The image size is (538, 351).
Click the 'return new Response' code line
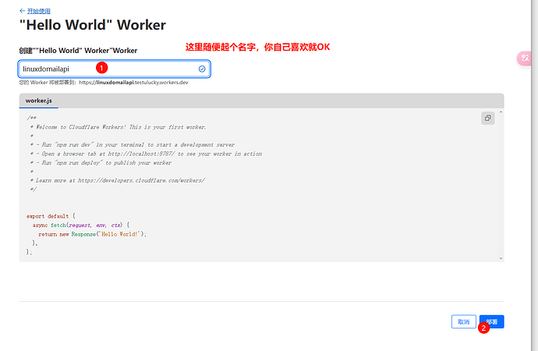[92, 234]
